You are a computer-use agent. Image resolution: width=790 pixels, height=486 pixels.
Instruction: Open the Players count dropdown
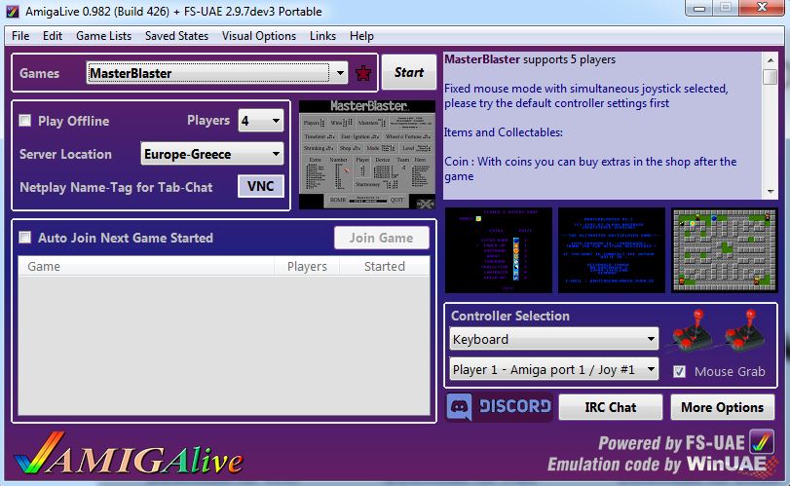(276, 122)
